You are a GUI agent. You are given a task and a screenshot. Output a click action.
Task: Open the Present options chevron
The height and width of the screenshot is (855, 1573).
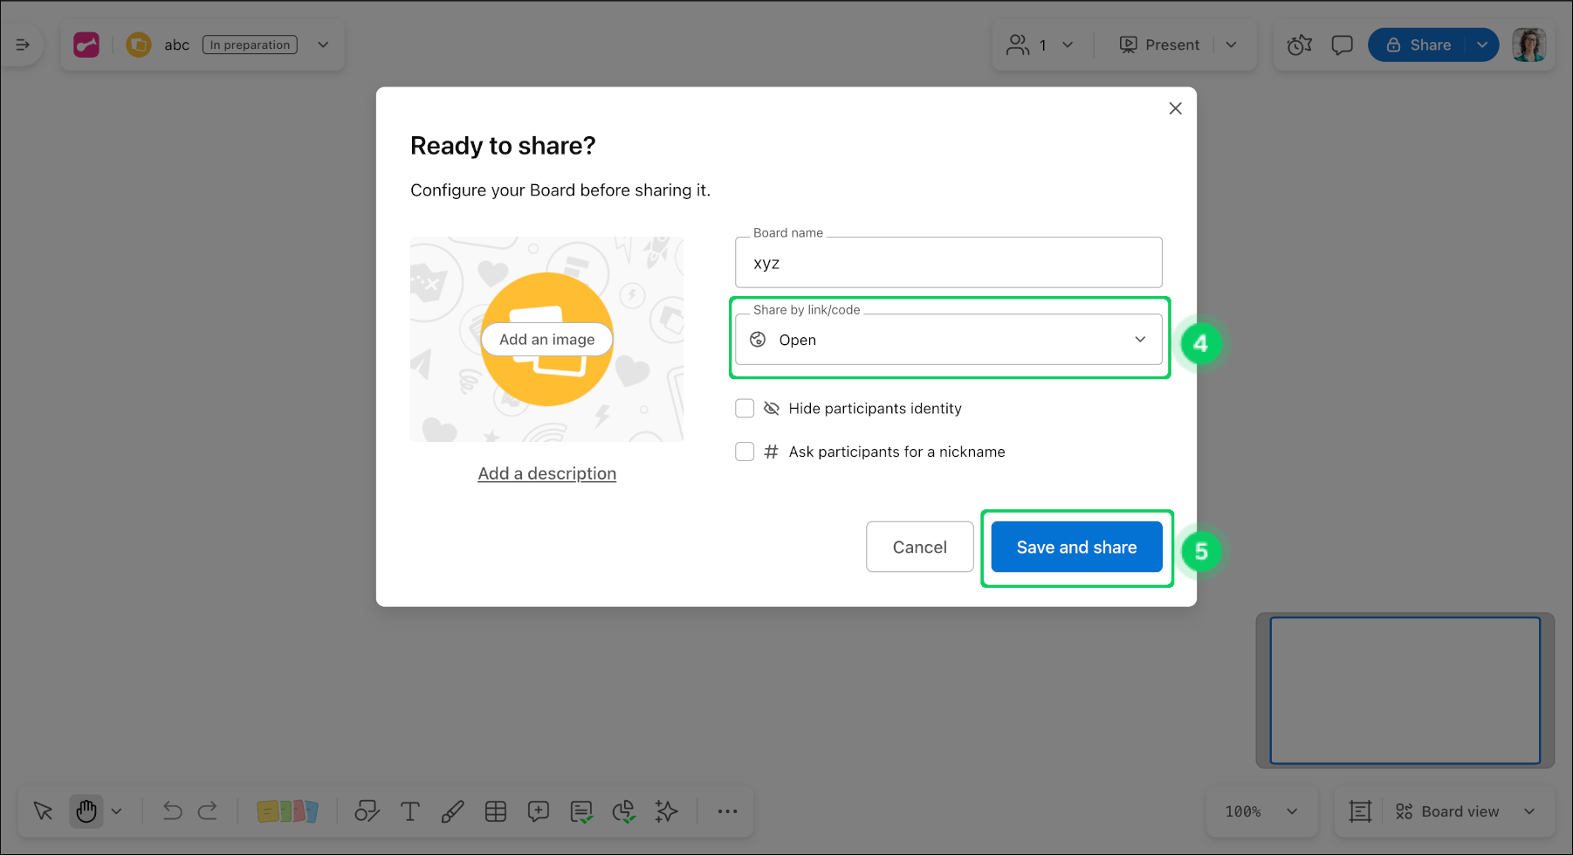tap(1231, 45)
